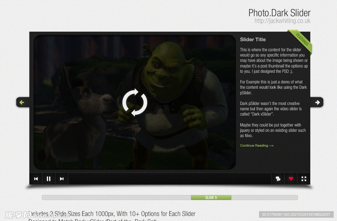Go to the previous slide with the green left arrow
Screen dimensions: 337x221
point(22,102)
